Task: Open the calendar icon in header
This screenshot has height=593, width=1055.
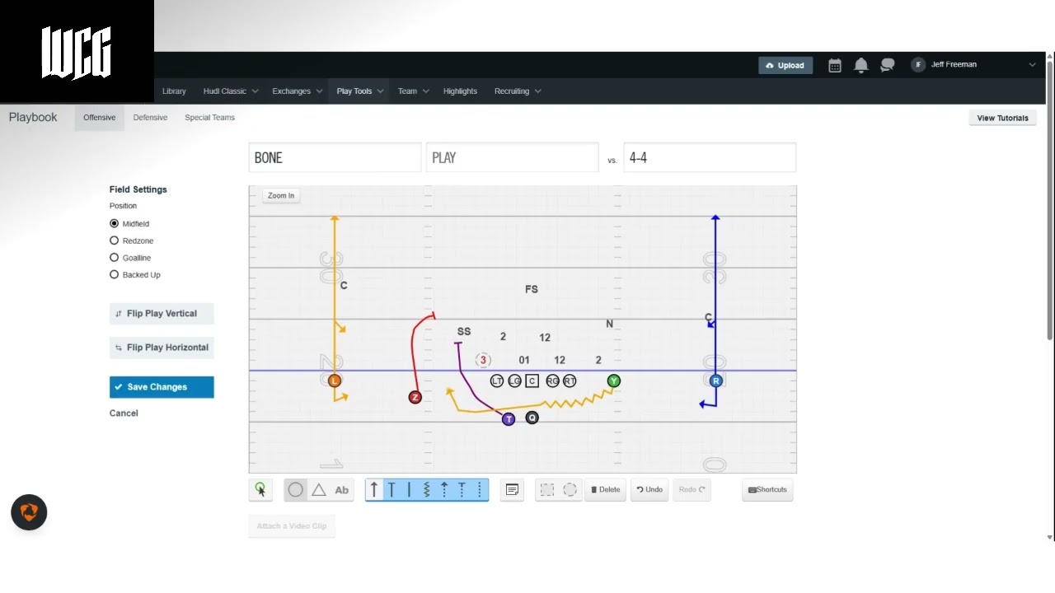Action: [835, 65]
